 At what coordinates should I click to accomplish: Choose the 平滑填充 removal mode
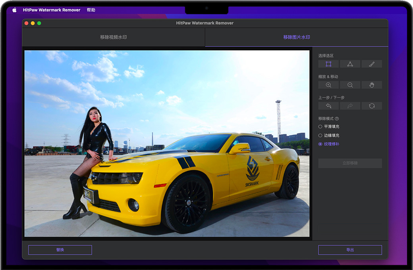tap(320, 126)
